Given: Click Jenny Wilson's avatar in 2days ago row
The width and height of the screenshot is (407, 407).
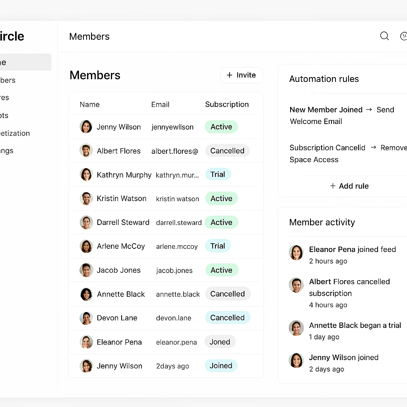Looking at the screenshot, I should point(86,366).
